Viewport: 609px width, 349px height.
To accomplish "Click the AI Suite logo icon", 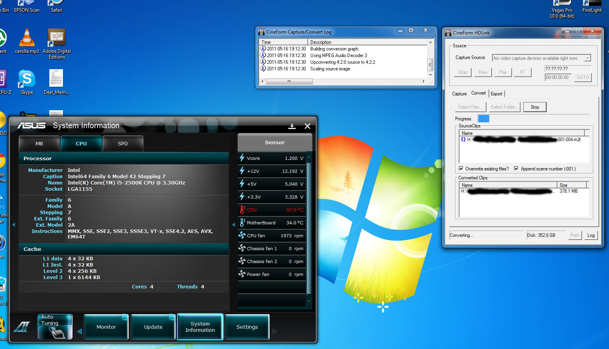I will pyautogui.click(x=22, y=327).
